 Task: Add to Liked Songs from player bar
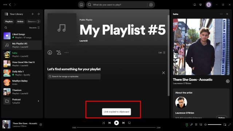[41, 125]
